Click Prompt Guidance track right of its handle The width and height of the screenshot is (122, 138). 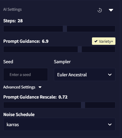pos(98,49)
